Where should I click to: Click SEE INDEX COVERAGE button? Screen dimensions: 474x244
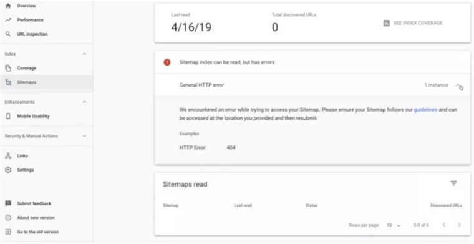tap(413, 23)
